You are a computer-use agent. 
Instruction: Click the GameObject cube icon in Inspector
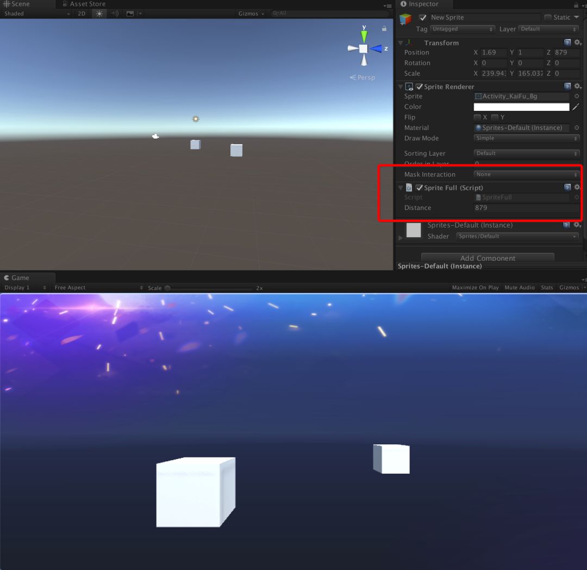tap(405, 18)
